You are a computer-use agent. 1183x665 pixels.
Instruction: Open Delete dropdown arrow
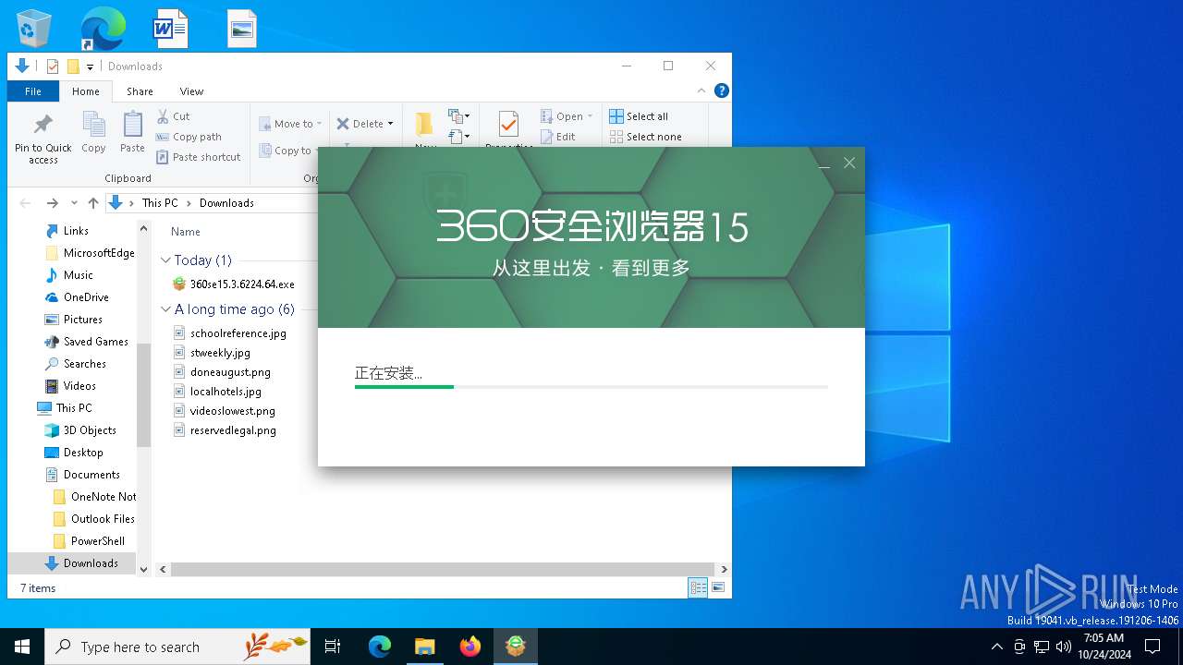tap(390, 124)
